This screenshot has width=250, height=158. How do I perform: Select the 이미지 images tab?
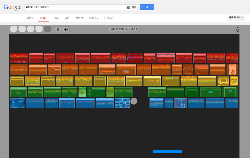[x=44, y=18]
